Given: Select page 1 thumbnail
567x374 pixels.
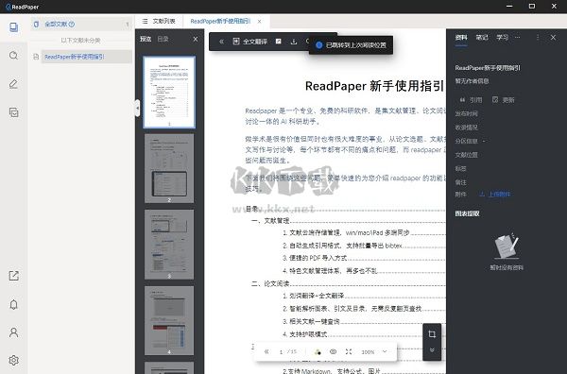Looking at the screenshot, I should click(169, 93).
